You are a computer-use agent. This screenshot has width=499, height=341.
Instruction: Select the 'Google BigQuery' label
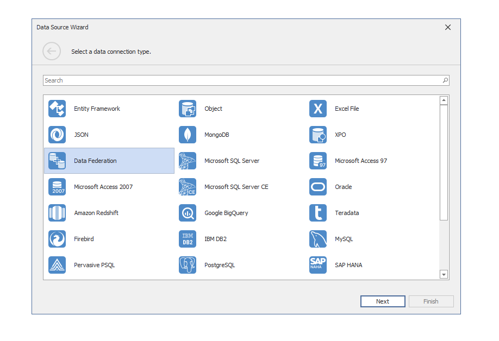[x=226, y=213]
